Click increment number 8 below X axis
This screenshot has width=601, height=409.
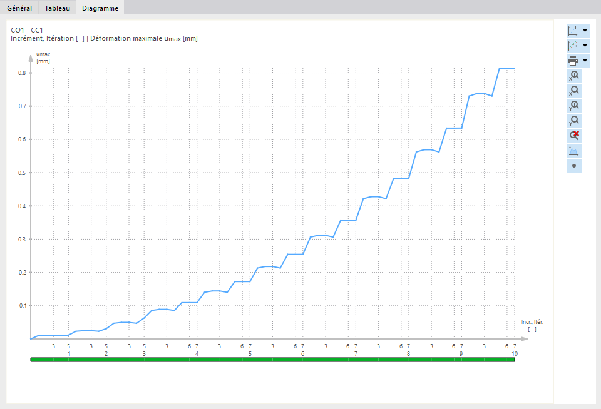[x=408, y=353]
